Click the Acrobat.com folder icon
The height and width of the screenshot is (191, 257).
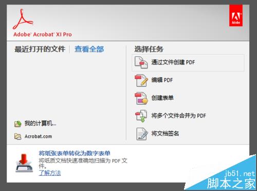point(18,137)
